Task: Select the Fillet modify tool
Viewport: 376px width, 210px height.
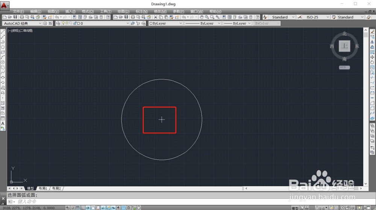Action: pyautogui.click(x=372, y=108)
